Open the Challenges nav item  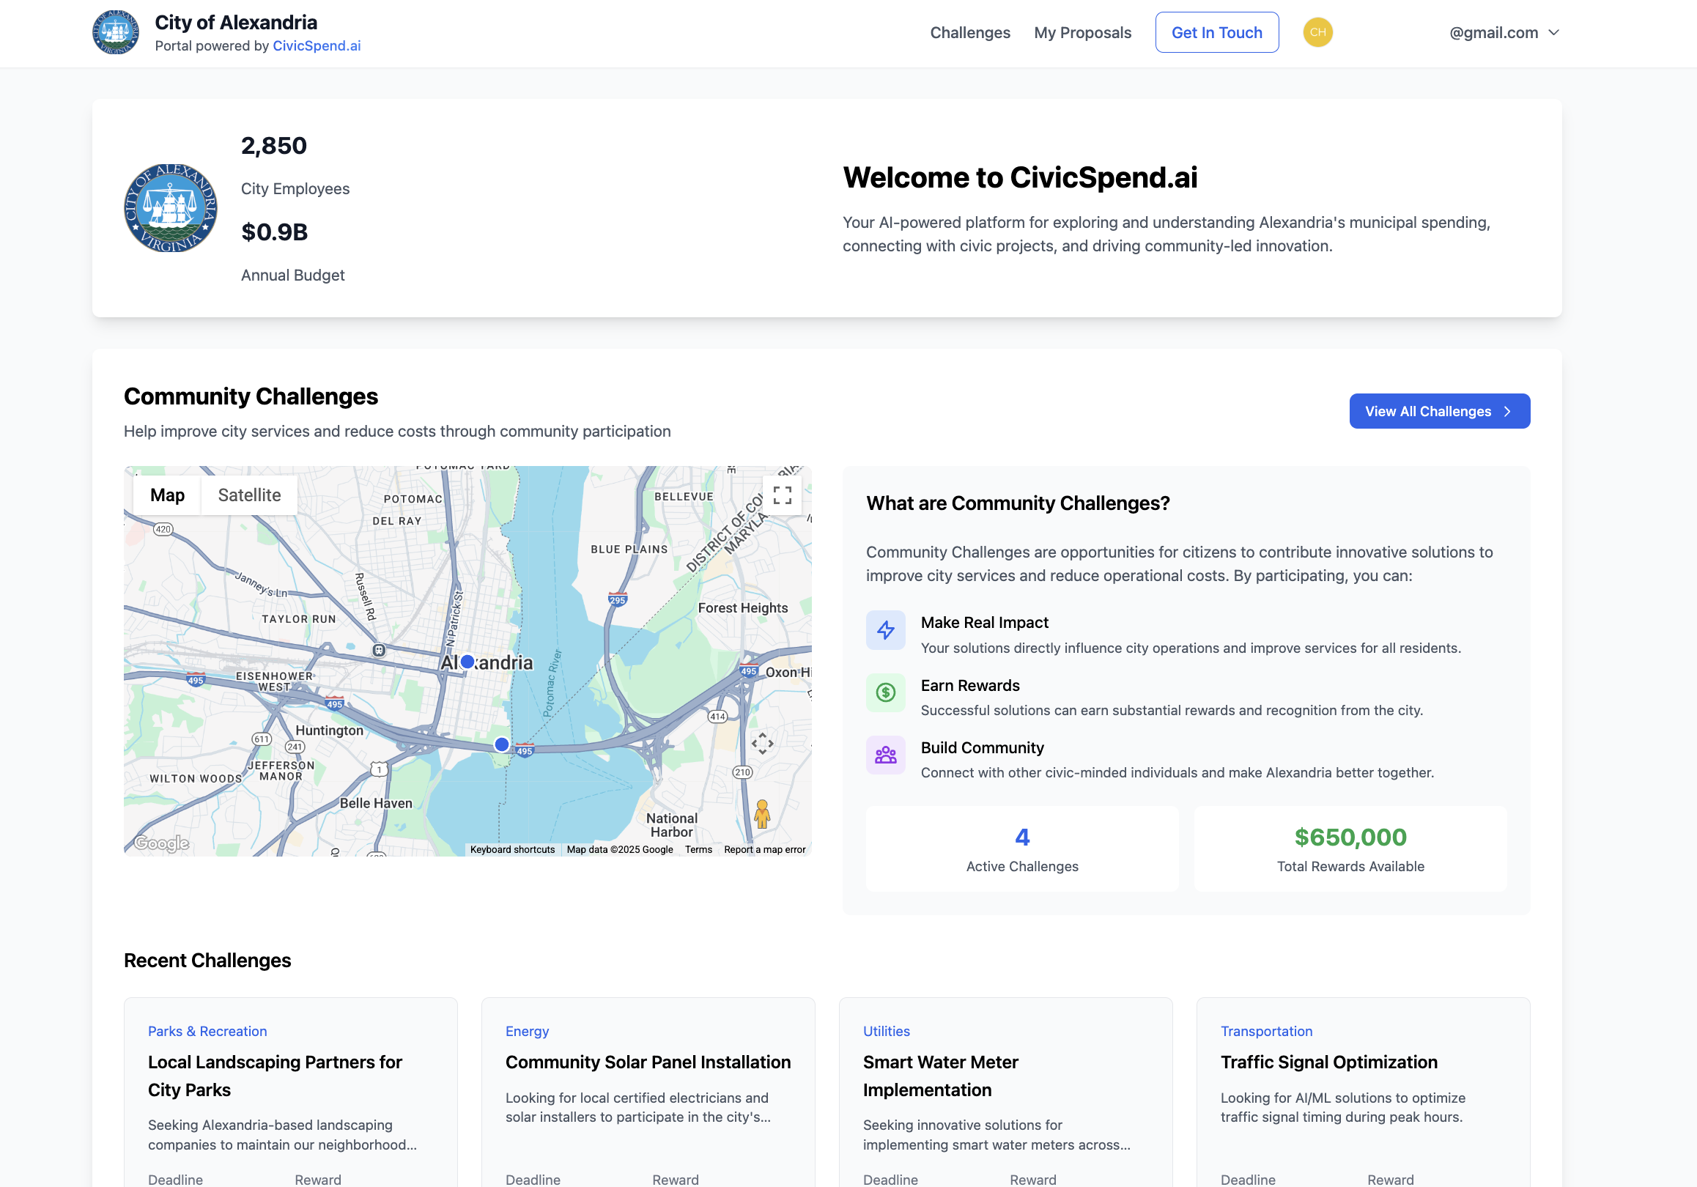click(969, 32)
